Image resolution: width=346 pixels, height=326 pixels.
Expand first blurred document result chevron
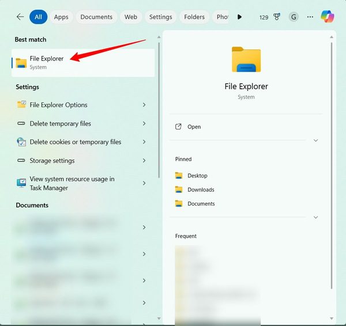(x=144, y=228)
